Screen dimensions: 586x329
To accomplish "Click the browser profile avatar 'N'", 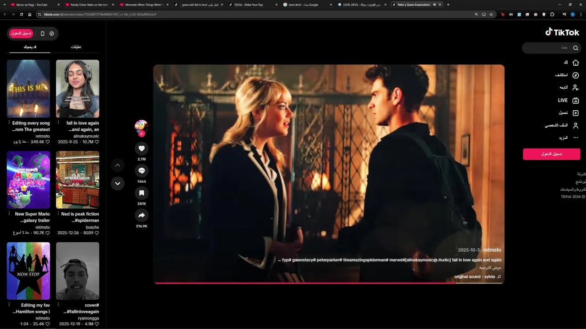I will point(572,14).
